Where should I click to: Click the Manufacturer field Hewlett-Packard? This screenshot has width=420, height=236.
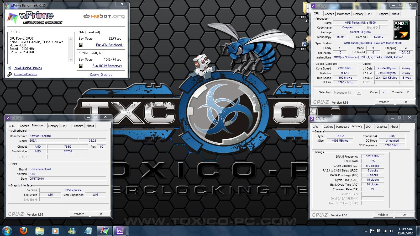(x=67, y=136)
